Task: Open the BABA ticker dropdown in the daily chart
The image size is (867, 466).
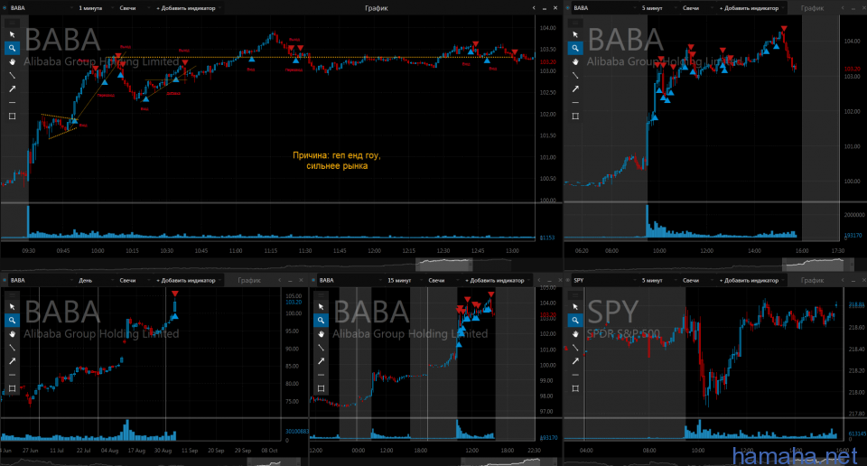Action: click(x=42, y=280)
